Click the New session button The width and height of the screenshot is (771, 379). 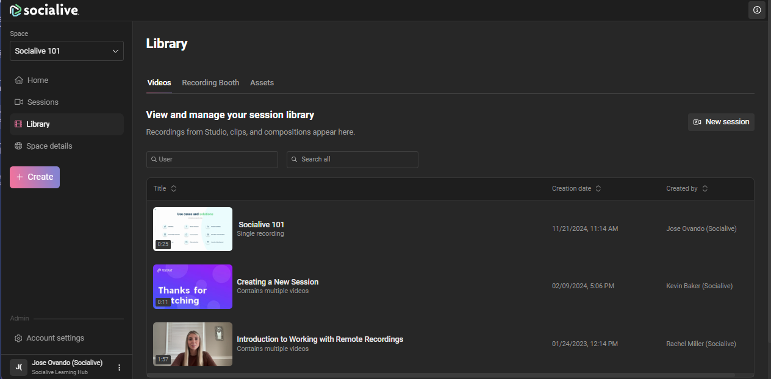coord(721,122)
